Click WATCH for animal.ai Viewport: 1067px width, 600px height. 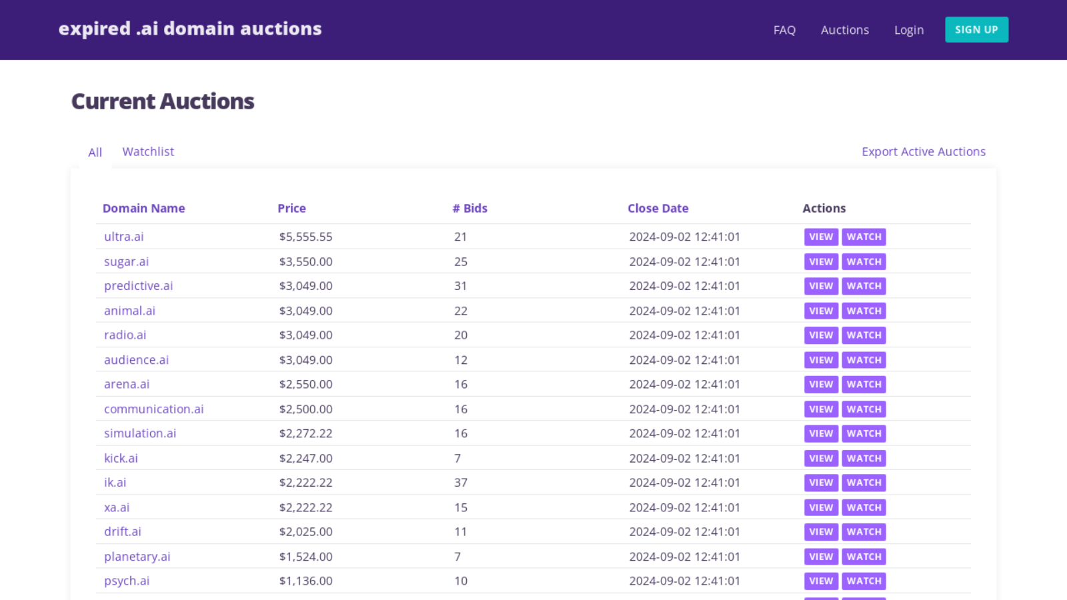(864, 311)
